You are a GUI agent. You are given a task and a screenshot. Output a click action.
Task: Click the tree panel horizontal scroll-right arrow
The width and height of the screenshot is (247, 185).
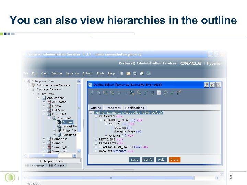tap(74, 156)
